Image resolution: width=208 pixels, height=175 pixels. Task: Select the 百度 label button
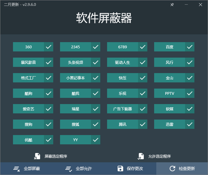(x=170, y=47)
